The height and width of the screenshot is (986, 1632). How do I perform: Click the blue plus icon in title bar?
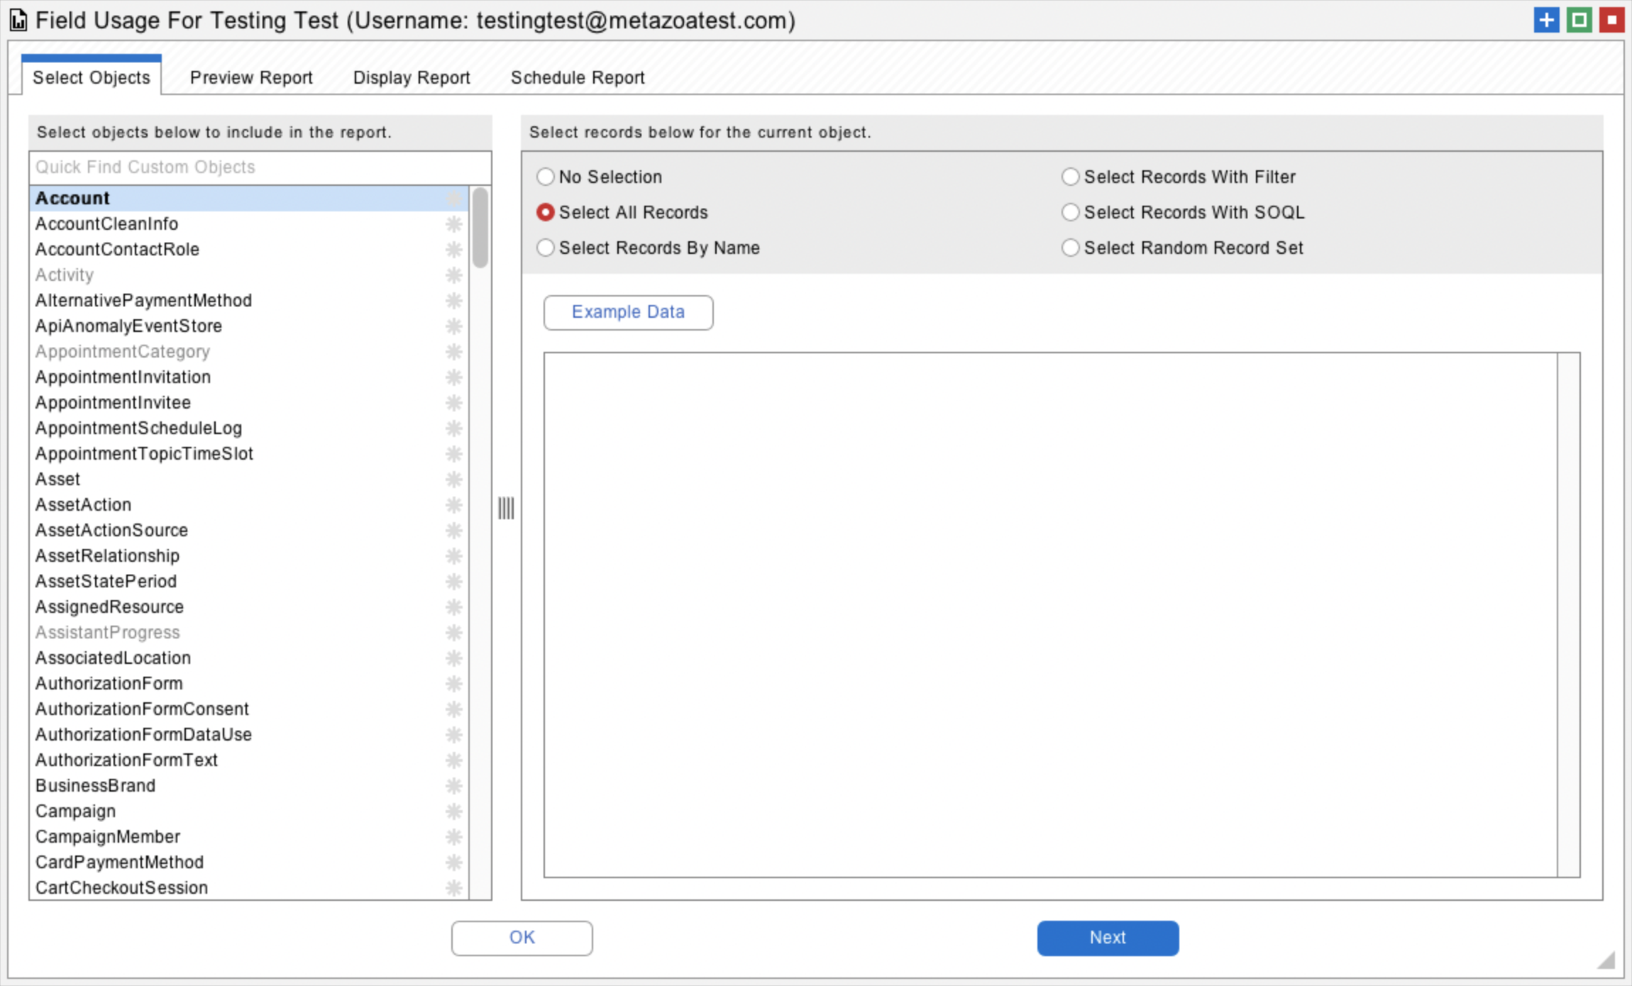pyautogui.click(x=1546, y=20)
